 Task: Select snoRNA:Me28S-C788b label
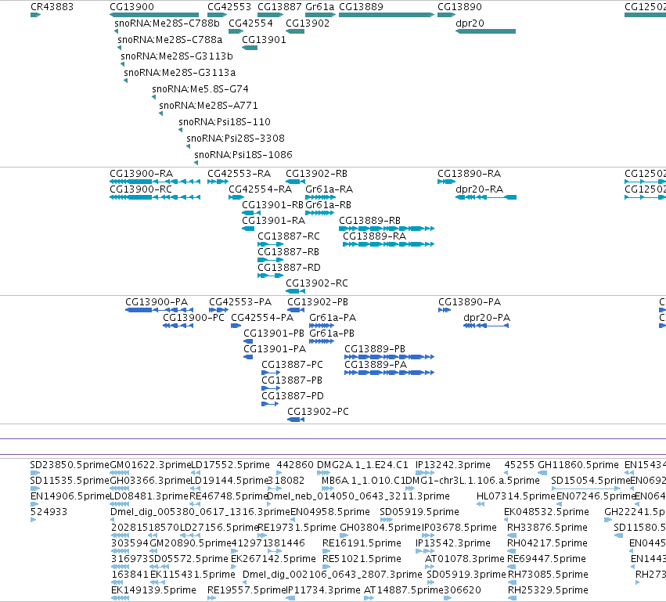click(167, 23)
